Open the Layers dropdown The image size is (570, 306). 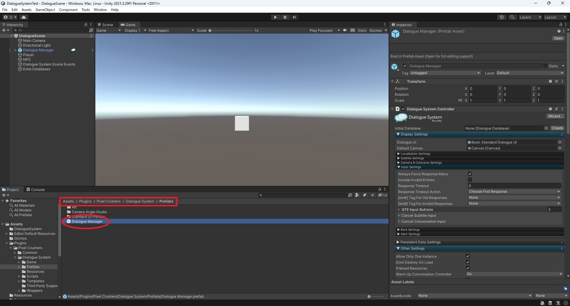click(529, 17)
